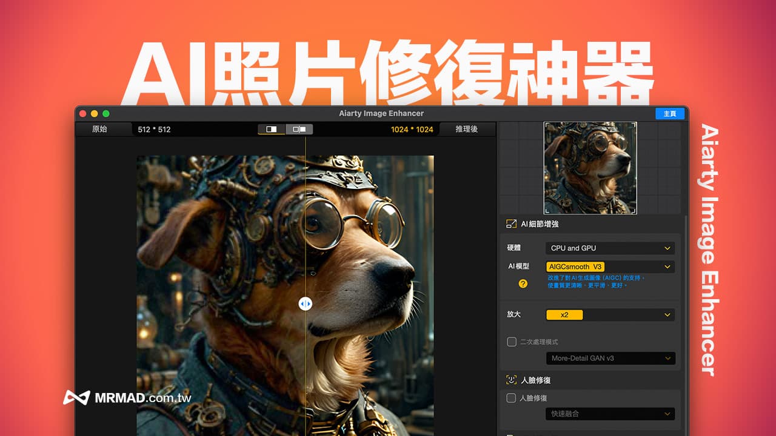The width and height of the screenshot is (776, 436).
Task: Tick the 人臉修復 checkbox
Action: point(512,398)
